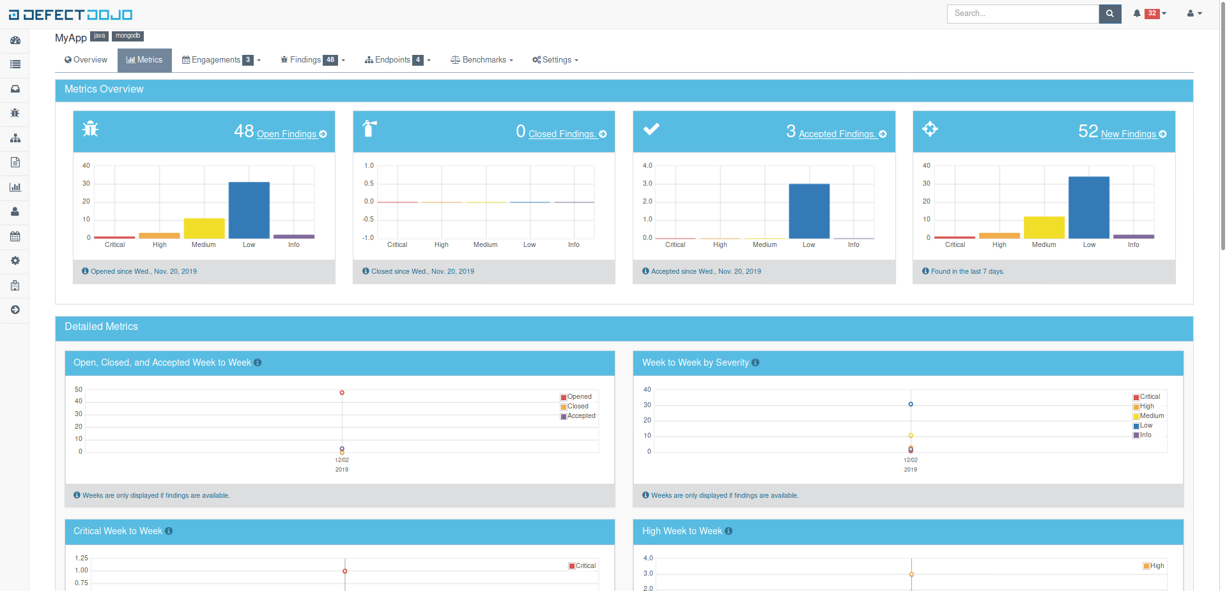Viewport: 1227px width, 591px height.
Task: Click the MyApp product title
Action: click(71, 38)
